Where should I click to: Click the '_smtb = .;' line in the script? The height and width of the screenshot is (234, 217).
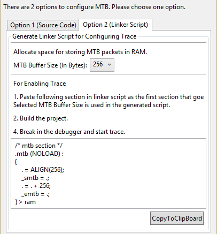35,178
